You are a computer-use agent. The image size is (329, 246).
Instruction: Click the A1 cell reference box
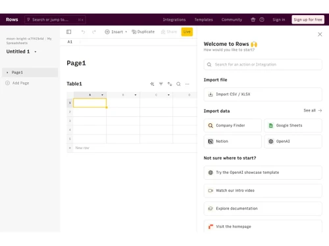tap(70, 42)
